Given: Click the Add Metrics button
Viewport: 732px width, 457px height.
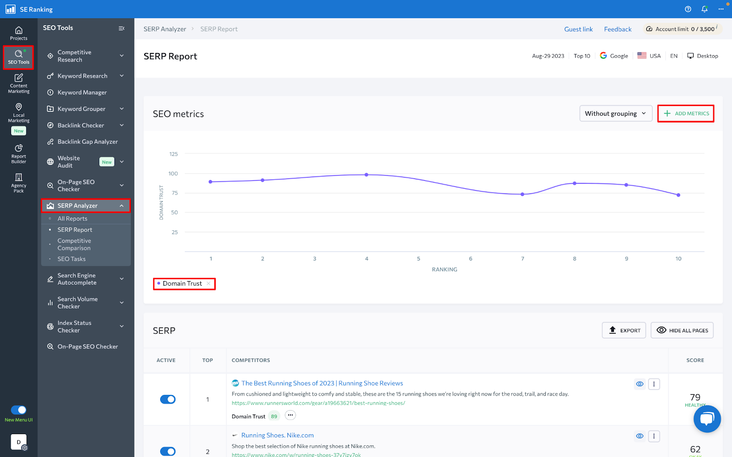Looking at the screenshot, I should 686,114.
